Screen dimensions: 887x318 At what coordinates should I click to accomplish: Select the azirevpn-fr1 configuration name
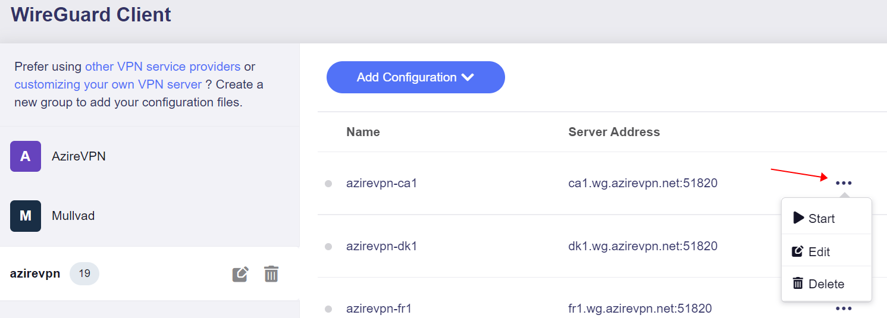coord(379,308)
